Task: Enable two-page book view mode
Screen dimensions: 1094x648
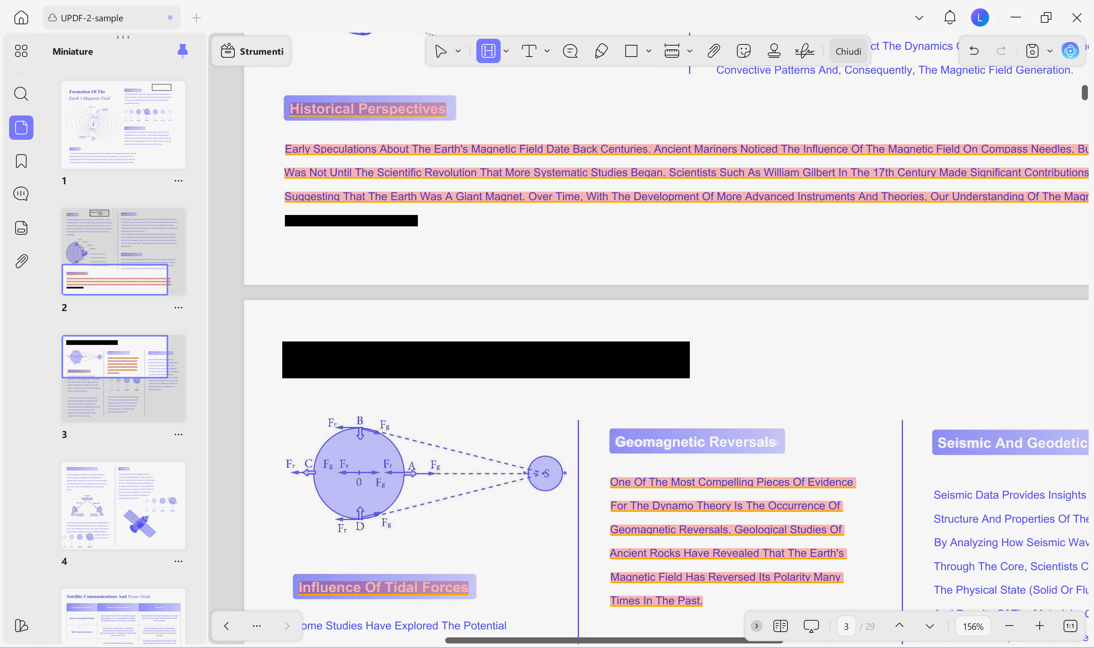Action: (x=781, y=626)
